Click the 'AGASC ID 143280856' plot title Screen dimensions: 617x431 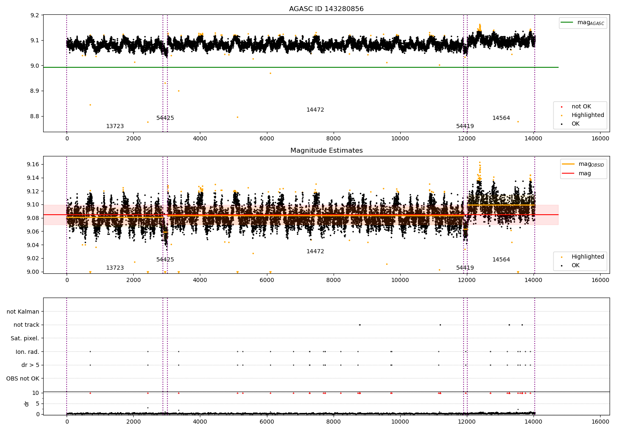tap(326, 9)
